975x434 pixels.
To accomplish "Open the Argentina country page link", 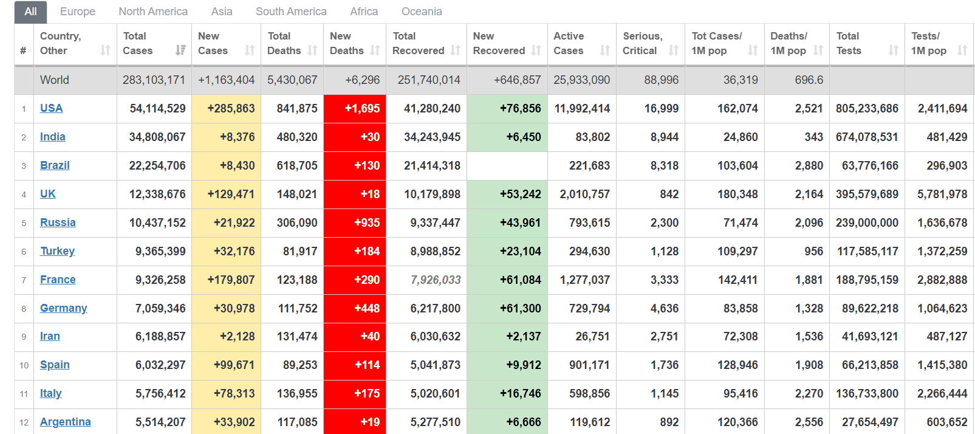I will point(65,422).
